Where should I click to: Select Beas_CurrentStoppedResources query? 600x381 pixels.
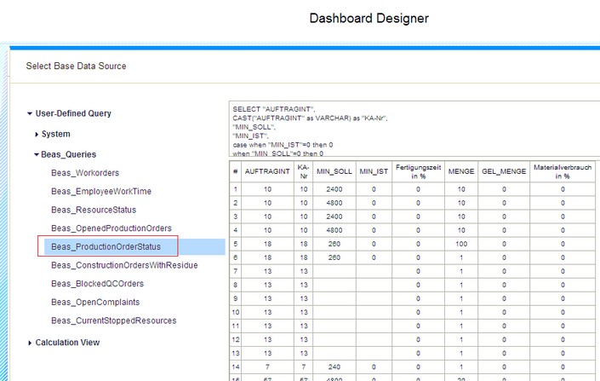[x=113, y=320]
